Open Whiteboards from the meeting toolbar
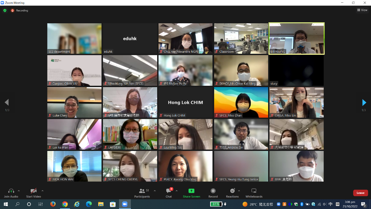Image resolution: width=371 pixels, height=209 pixels. point(254,191)
